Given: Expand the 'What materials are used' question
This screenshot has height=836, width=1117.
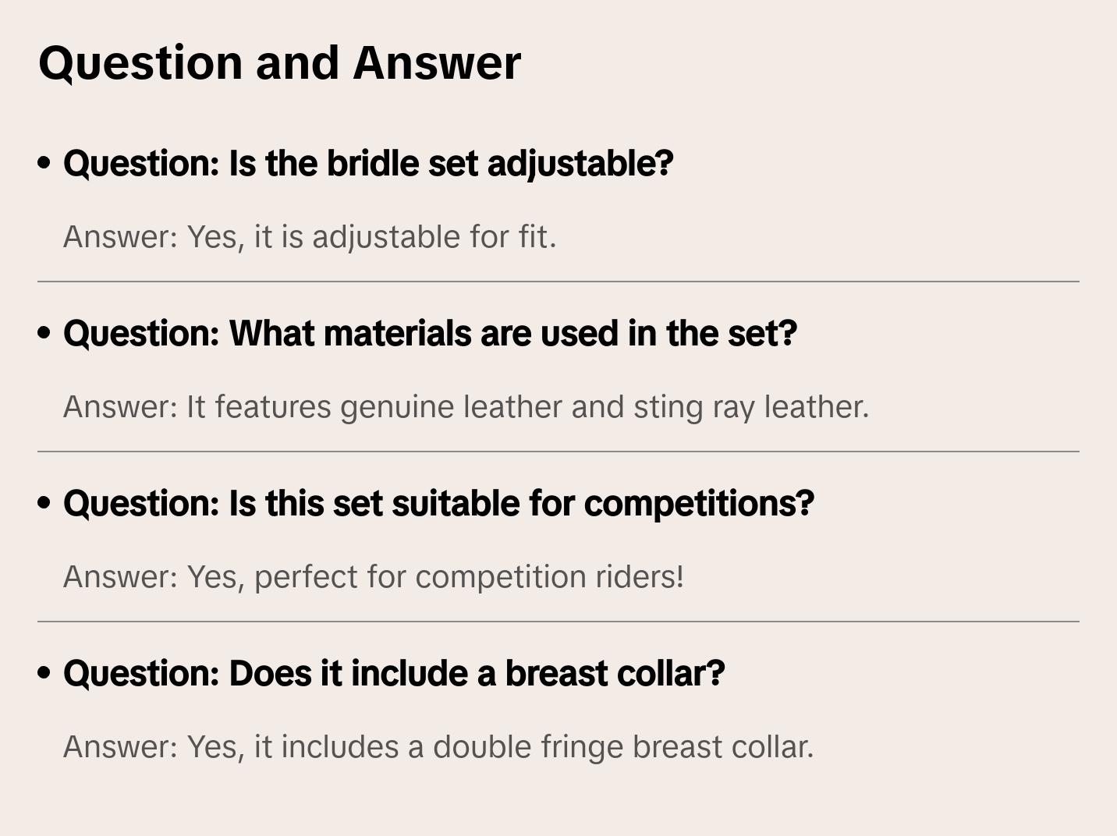Looking at the screenshot, I should click(x=430, y=334).
